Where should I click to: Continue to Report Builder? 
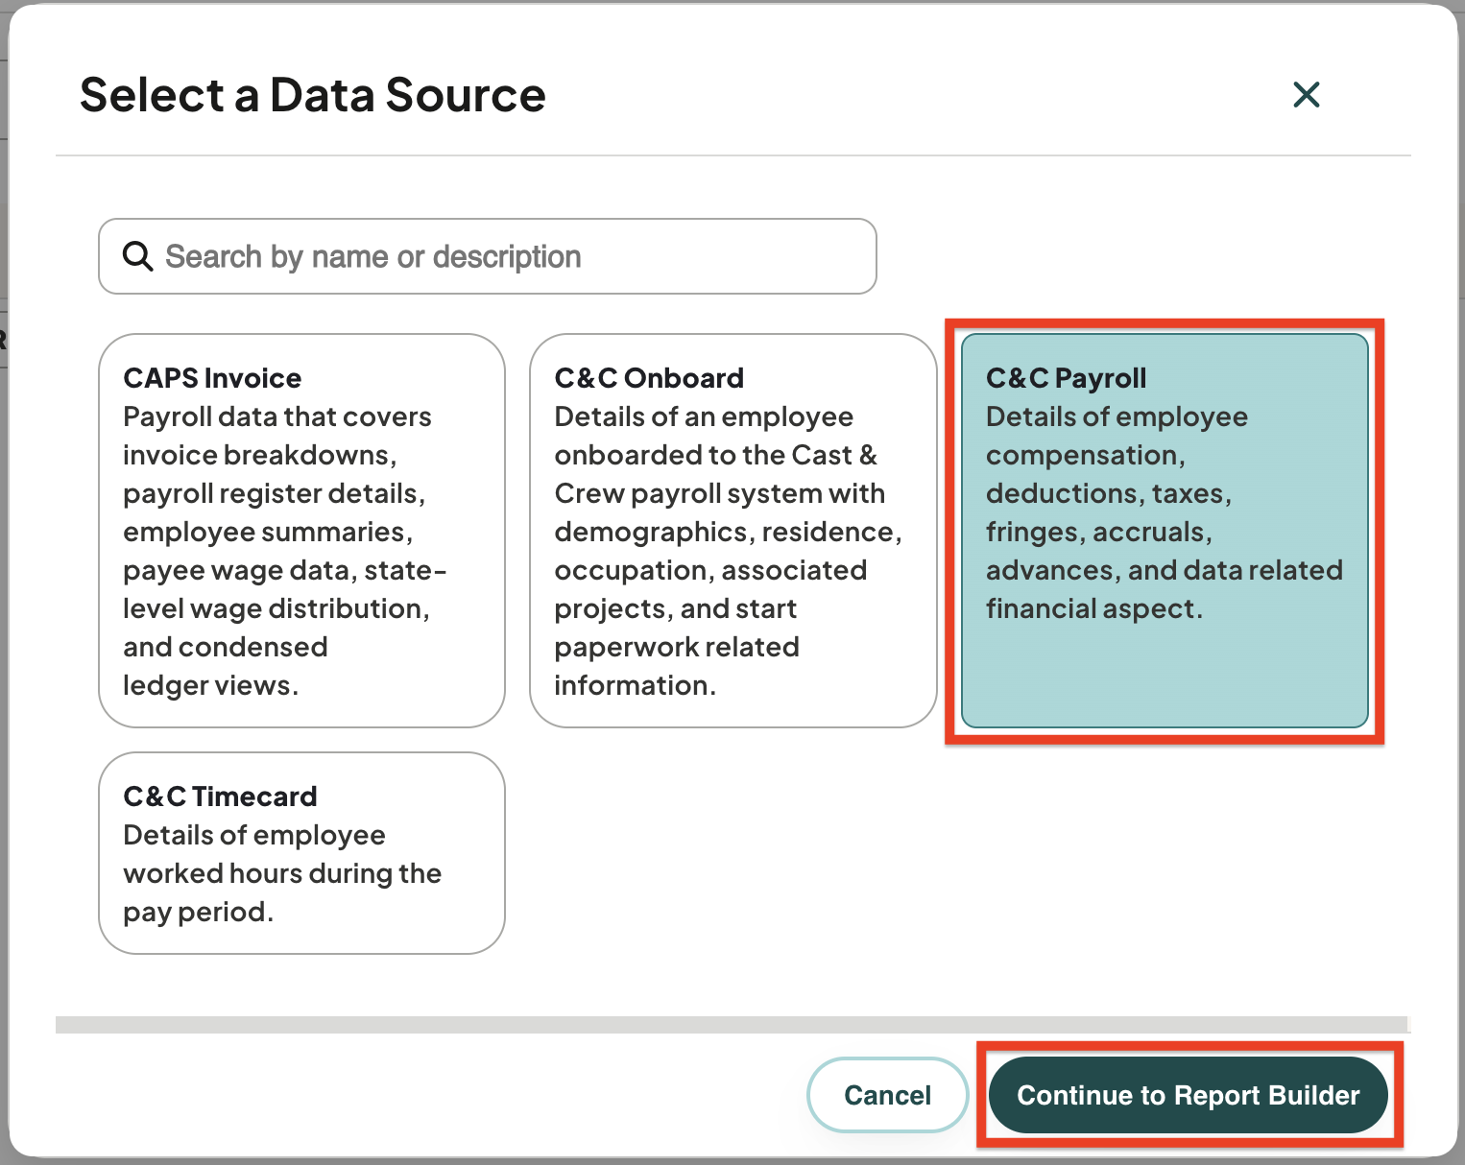click(x=1189, y=1095)
